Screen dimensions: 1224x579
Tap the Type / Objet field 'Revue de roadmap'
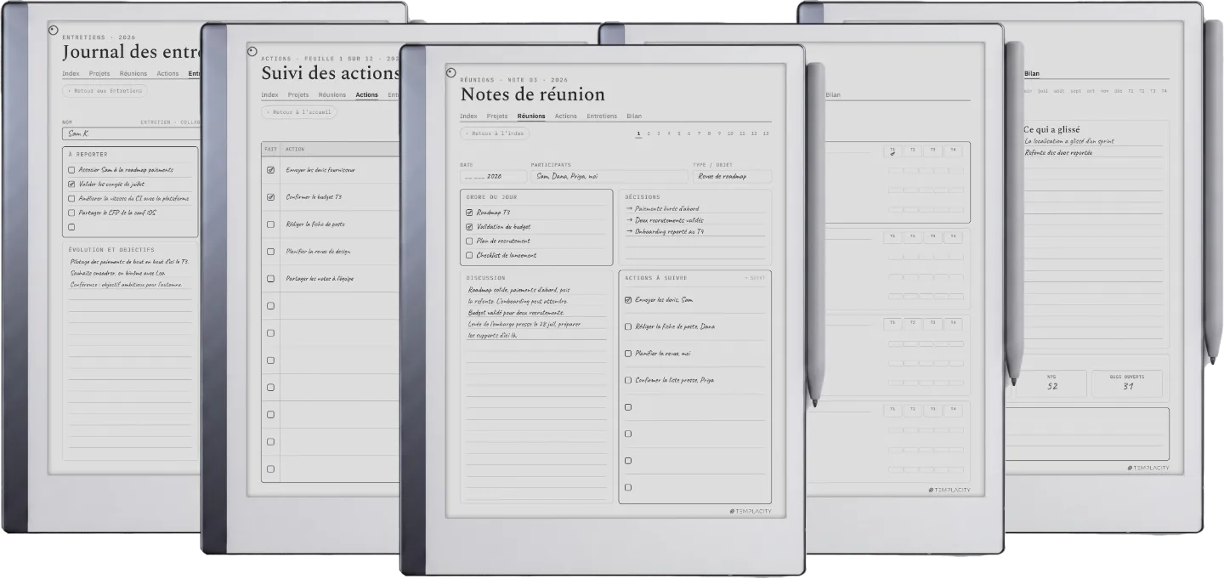point(733,177)
